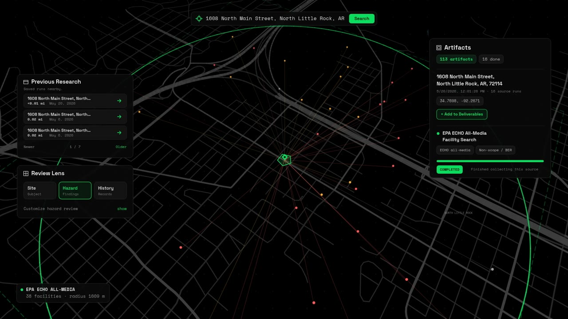Click the Artifacts panel header icon
This screenshot has width=568, height=319.
[x=439, y=47]
